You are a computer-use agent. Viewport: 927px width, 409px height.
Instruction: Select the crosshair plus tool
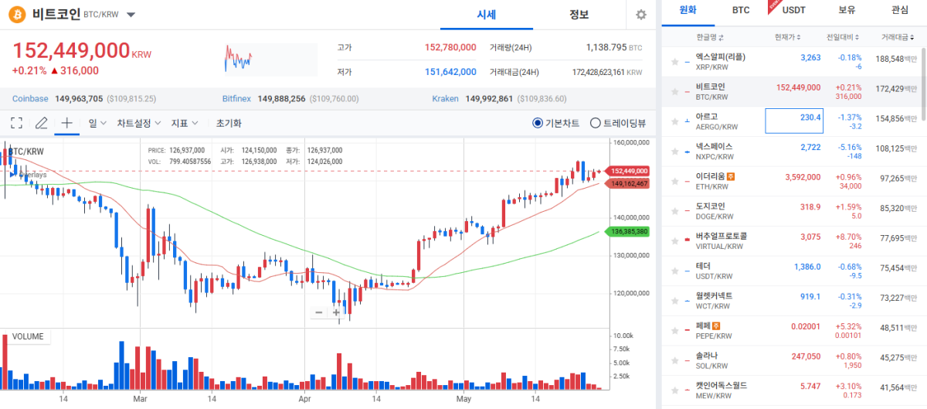click(x=66, y=122)
